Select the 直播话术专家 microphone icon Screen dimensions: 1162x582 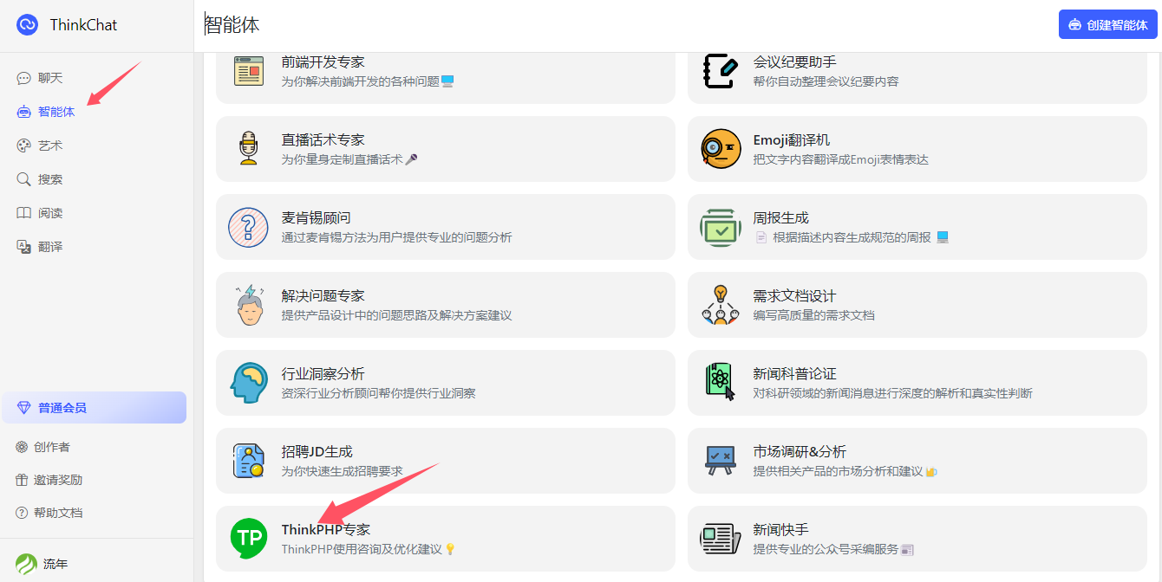pos(249,149)
